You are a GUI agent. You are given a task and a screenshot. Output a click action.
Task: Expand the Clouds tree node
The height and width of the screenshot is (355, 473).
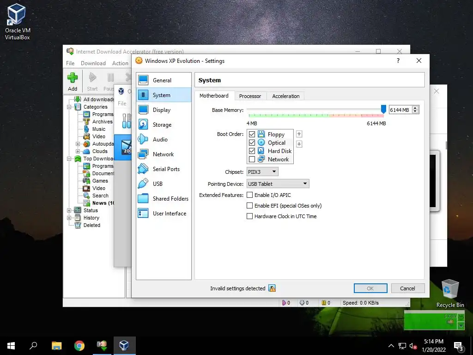pos(78,151)
